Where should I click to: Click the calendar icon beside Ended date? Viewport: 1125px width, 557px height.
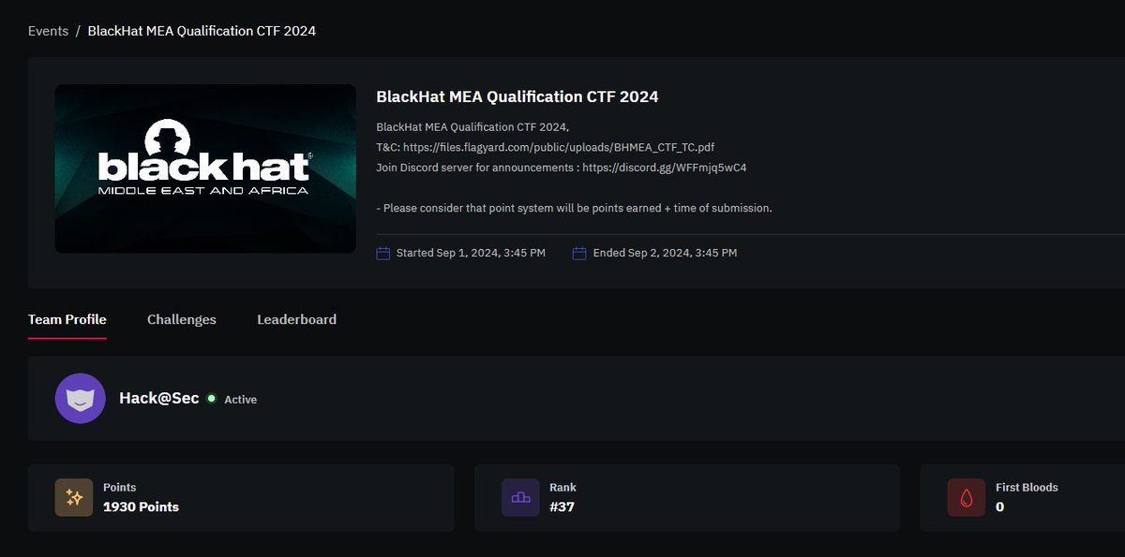579,253
